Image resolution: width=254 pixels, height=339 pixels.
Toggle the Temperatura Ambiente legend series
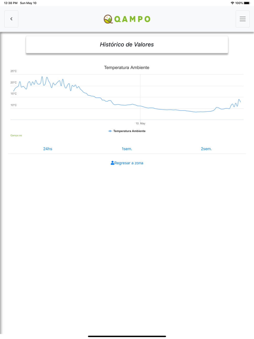click(127, 131)
